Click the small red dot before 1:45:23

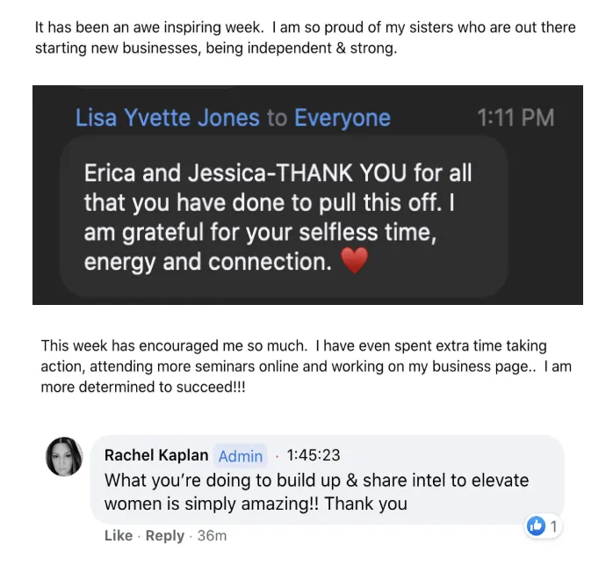[x=278, y=456]
